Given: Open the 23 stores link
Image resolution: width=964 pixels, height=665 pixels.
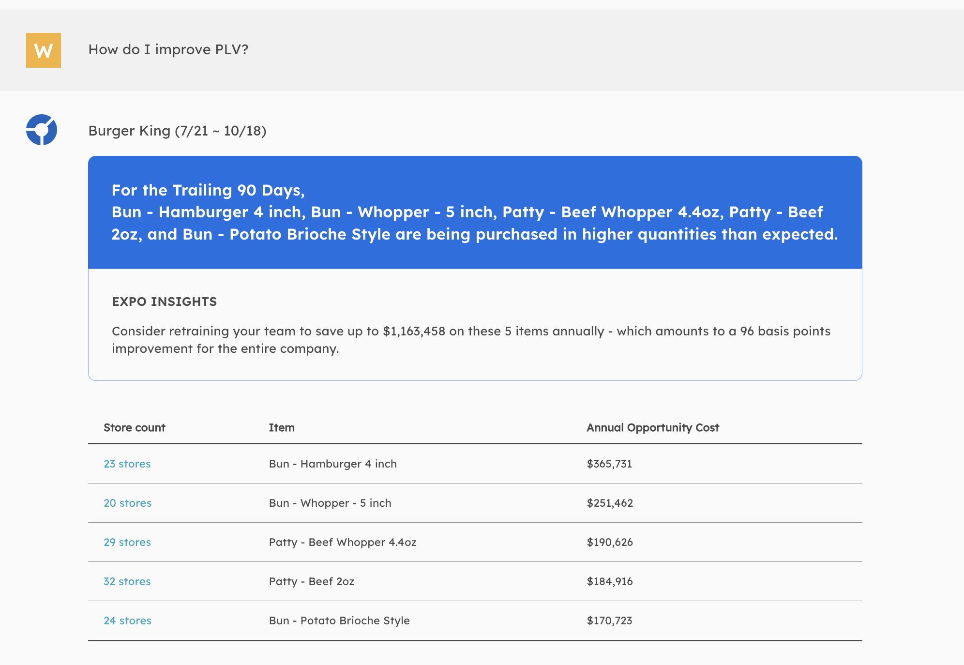Looking at the screenshot, I should [127, 464].
